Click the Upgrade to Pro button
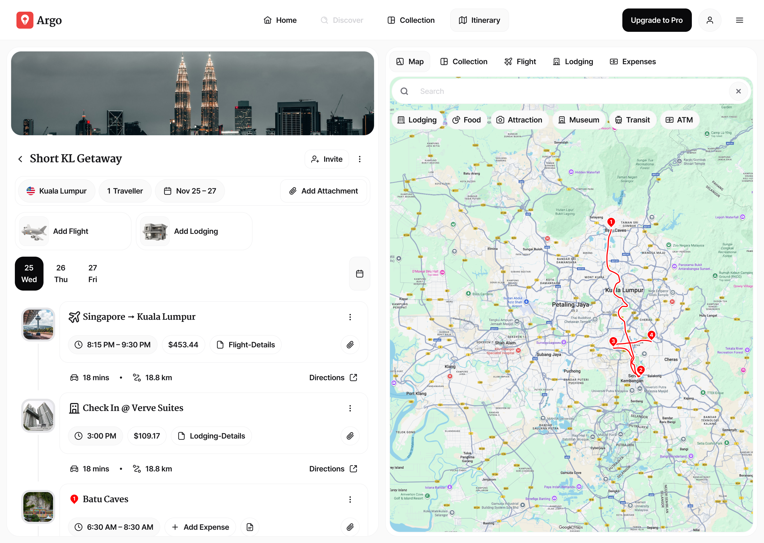This screenshot has height=543, width=764. point(657,20)
